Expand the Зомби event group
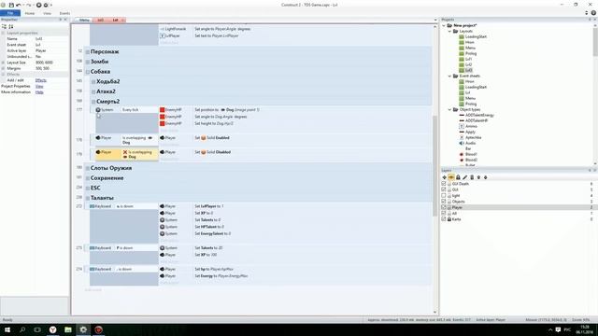Screen dimensions: 598x336 click(x=88, y=62)
